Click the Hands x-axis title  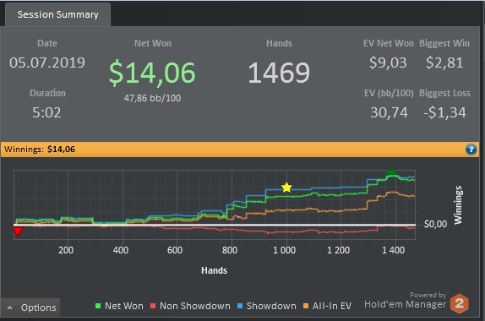coord(214,270)
